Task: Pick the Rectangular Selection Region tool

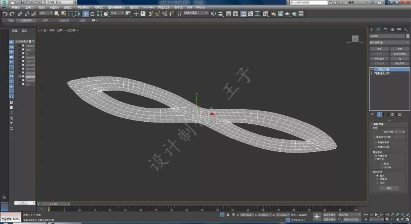Action: (x=70, y=14)
